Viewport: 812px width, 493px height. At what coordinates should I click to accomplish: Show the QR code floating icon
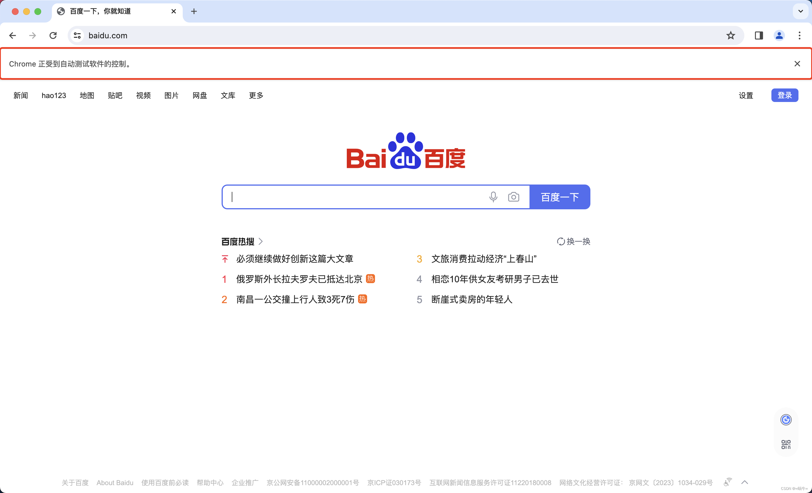point(786,445)
